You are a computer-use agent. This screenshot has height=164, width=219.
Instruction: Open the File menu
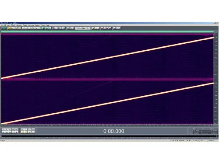tap(2, 25)
